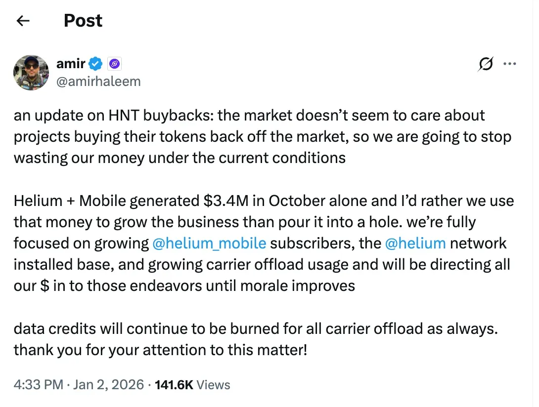Click the blue verified checkmark badge
This screenshot has width=539, height=407.
(x=96, y=64)
